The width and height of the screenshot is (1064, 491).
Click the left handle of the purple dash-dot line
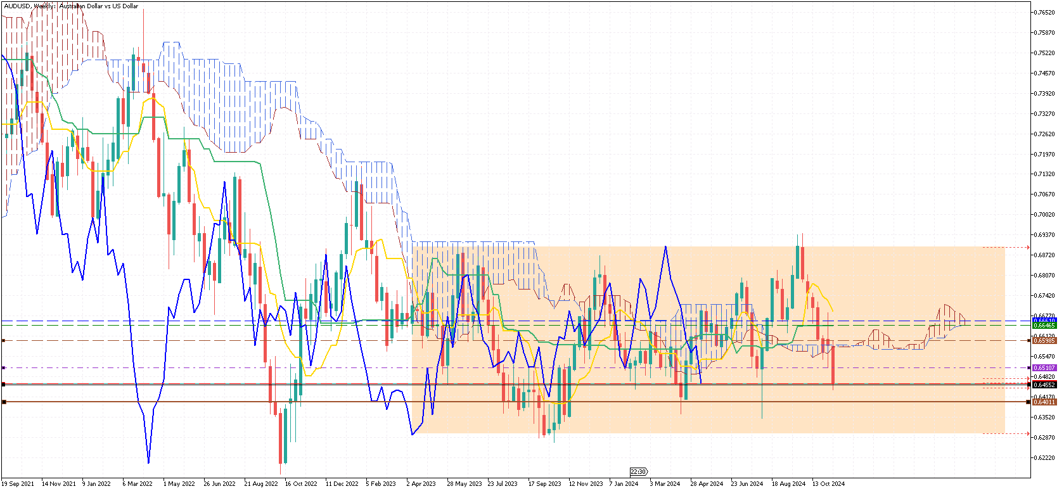[x=3, y=367]
